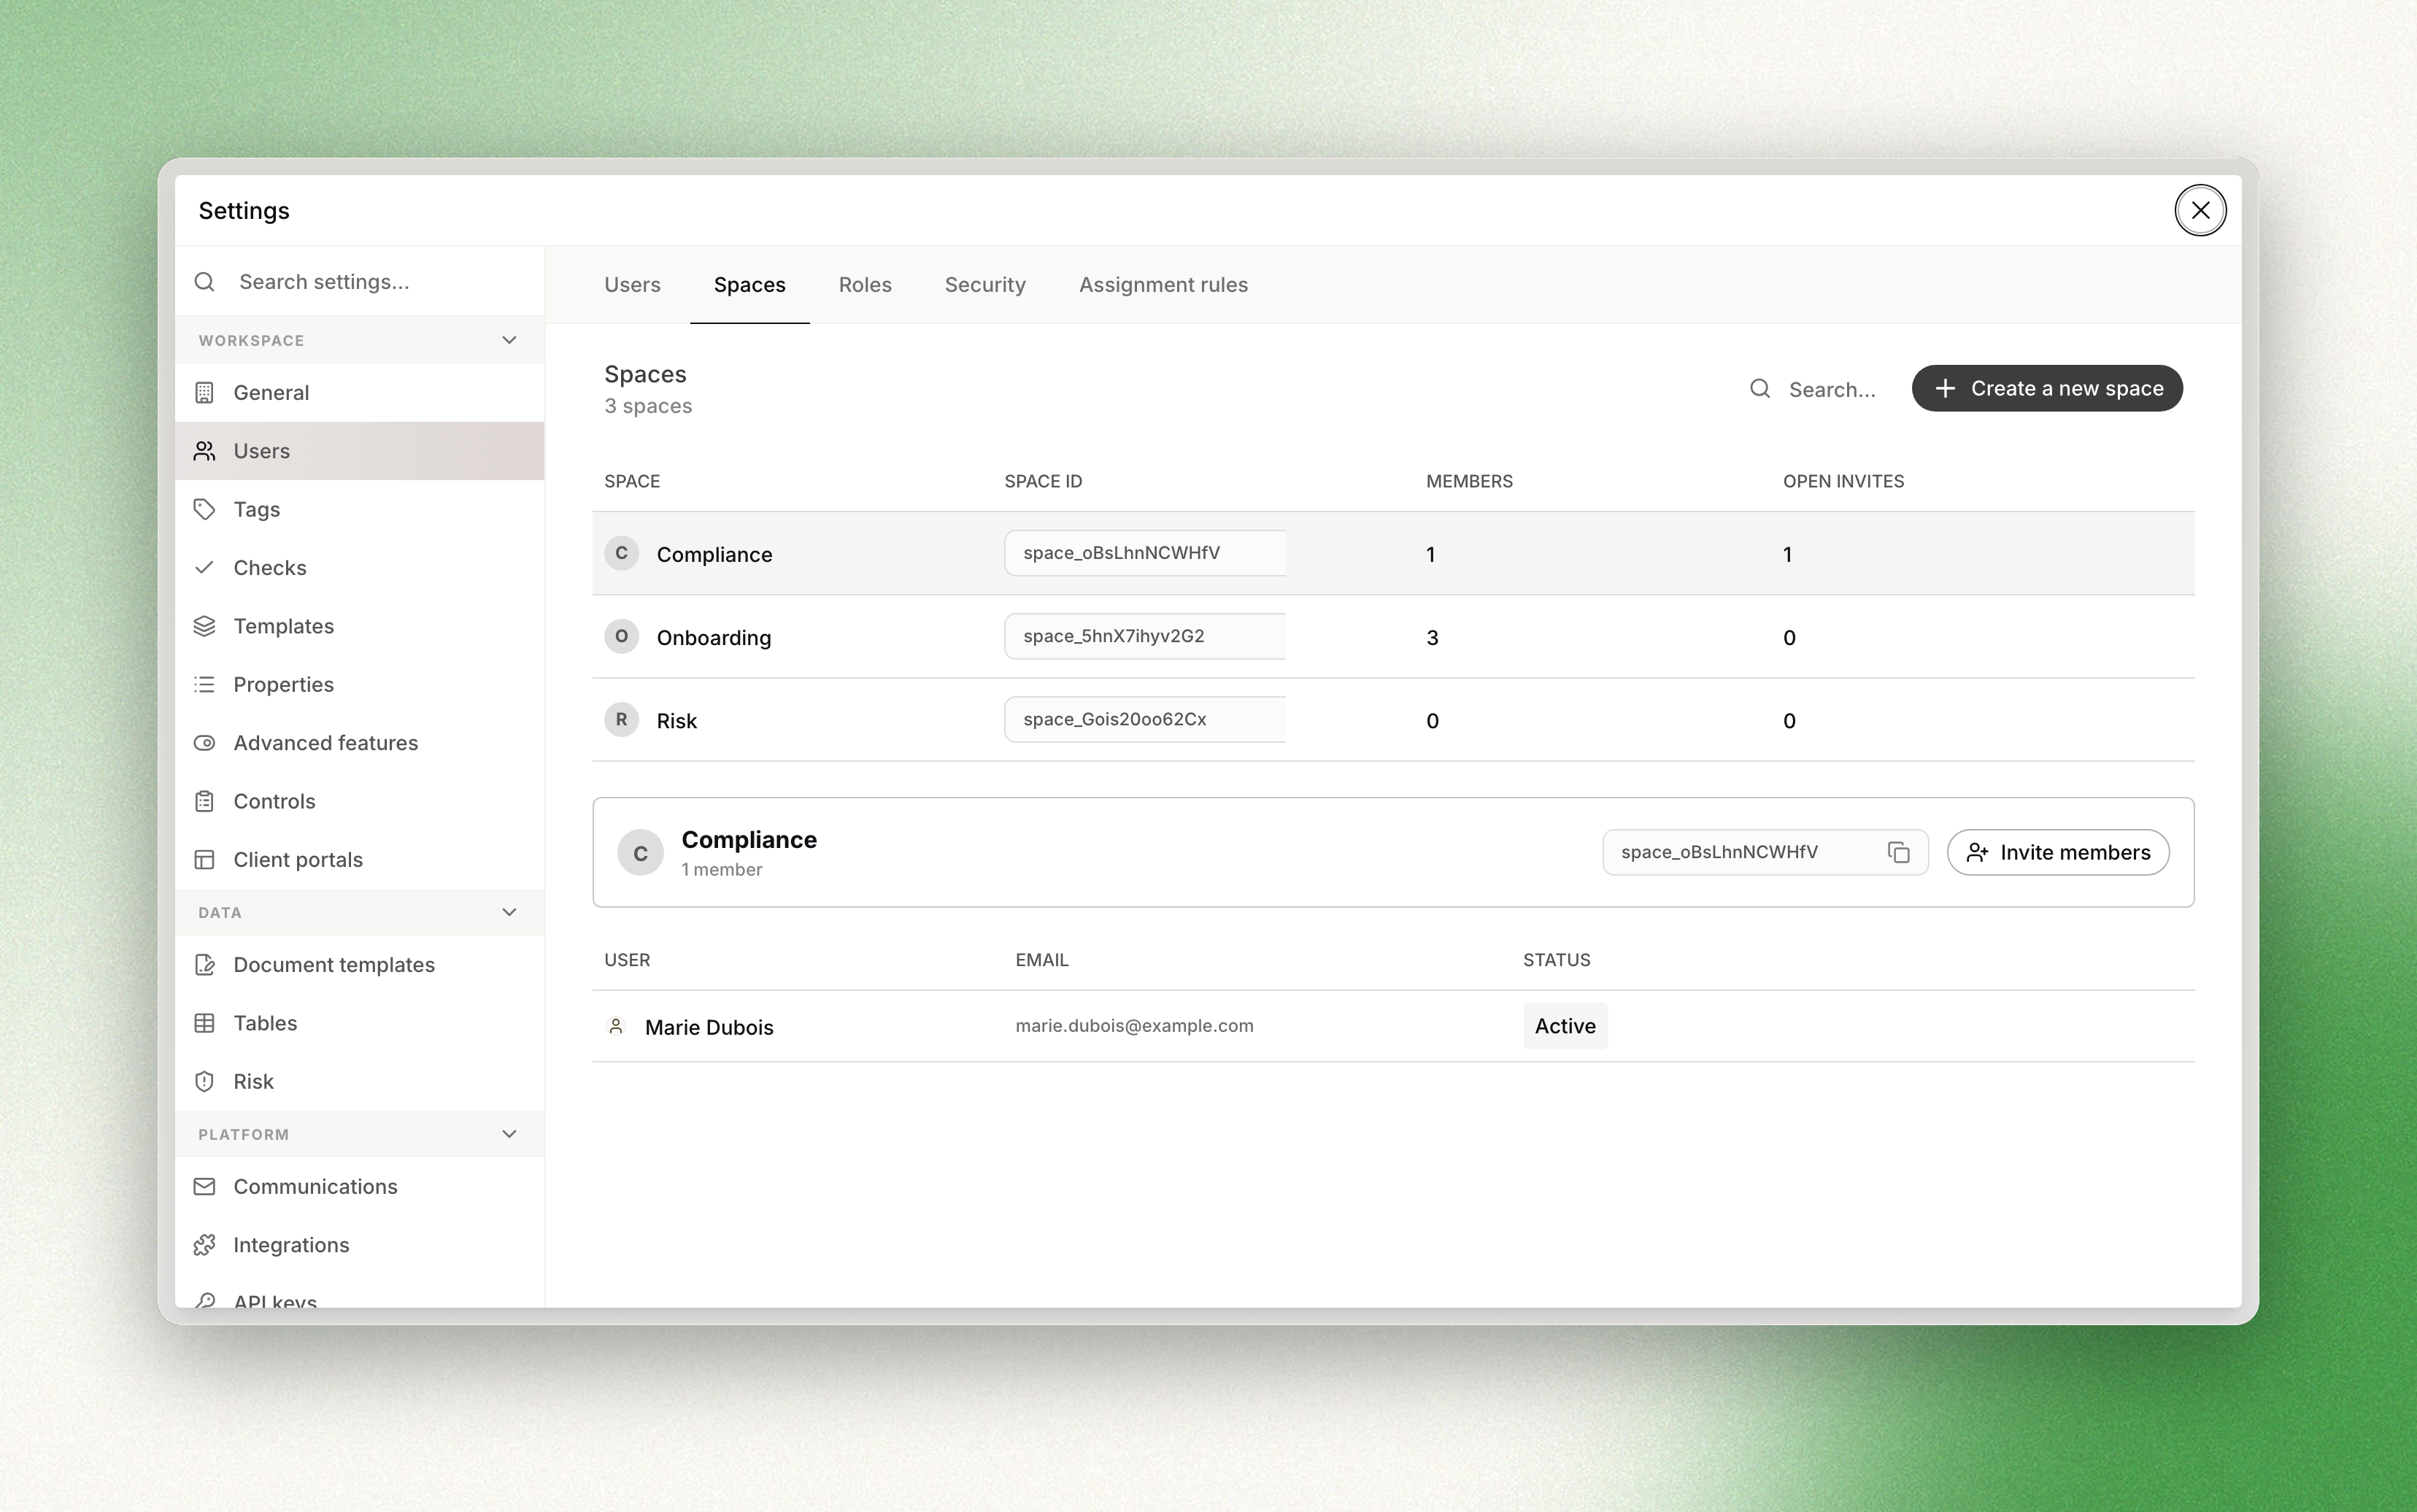
Task: Click the '3 spaces' count label
Action: [648, 406]
